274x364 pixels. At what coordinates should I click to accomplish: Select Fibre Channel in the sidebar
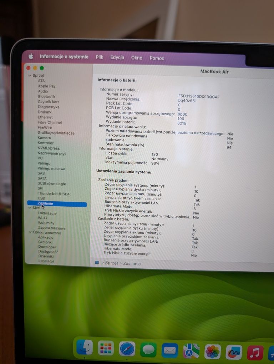point(50,122)
